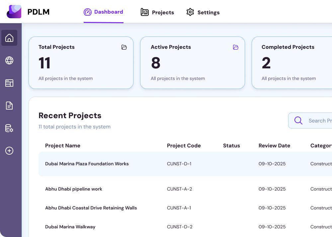Click the search magnifier icon
The height and width of the screenshot is (237, 332).
(x=298, y=120)
